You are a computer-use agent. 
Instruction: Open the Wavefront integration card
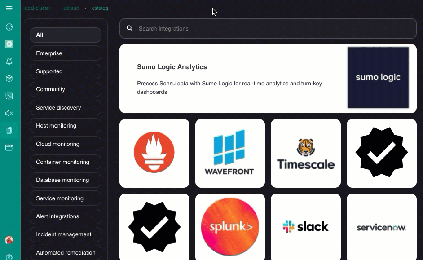[x=230, y=153]
